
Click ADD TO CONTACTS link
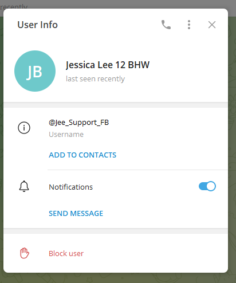pyautogui.click(x=82, y=155)
